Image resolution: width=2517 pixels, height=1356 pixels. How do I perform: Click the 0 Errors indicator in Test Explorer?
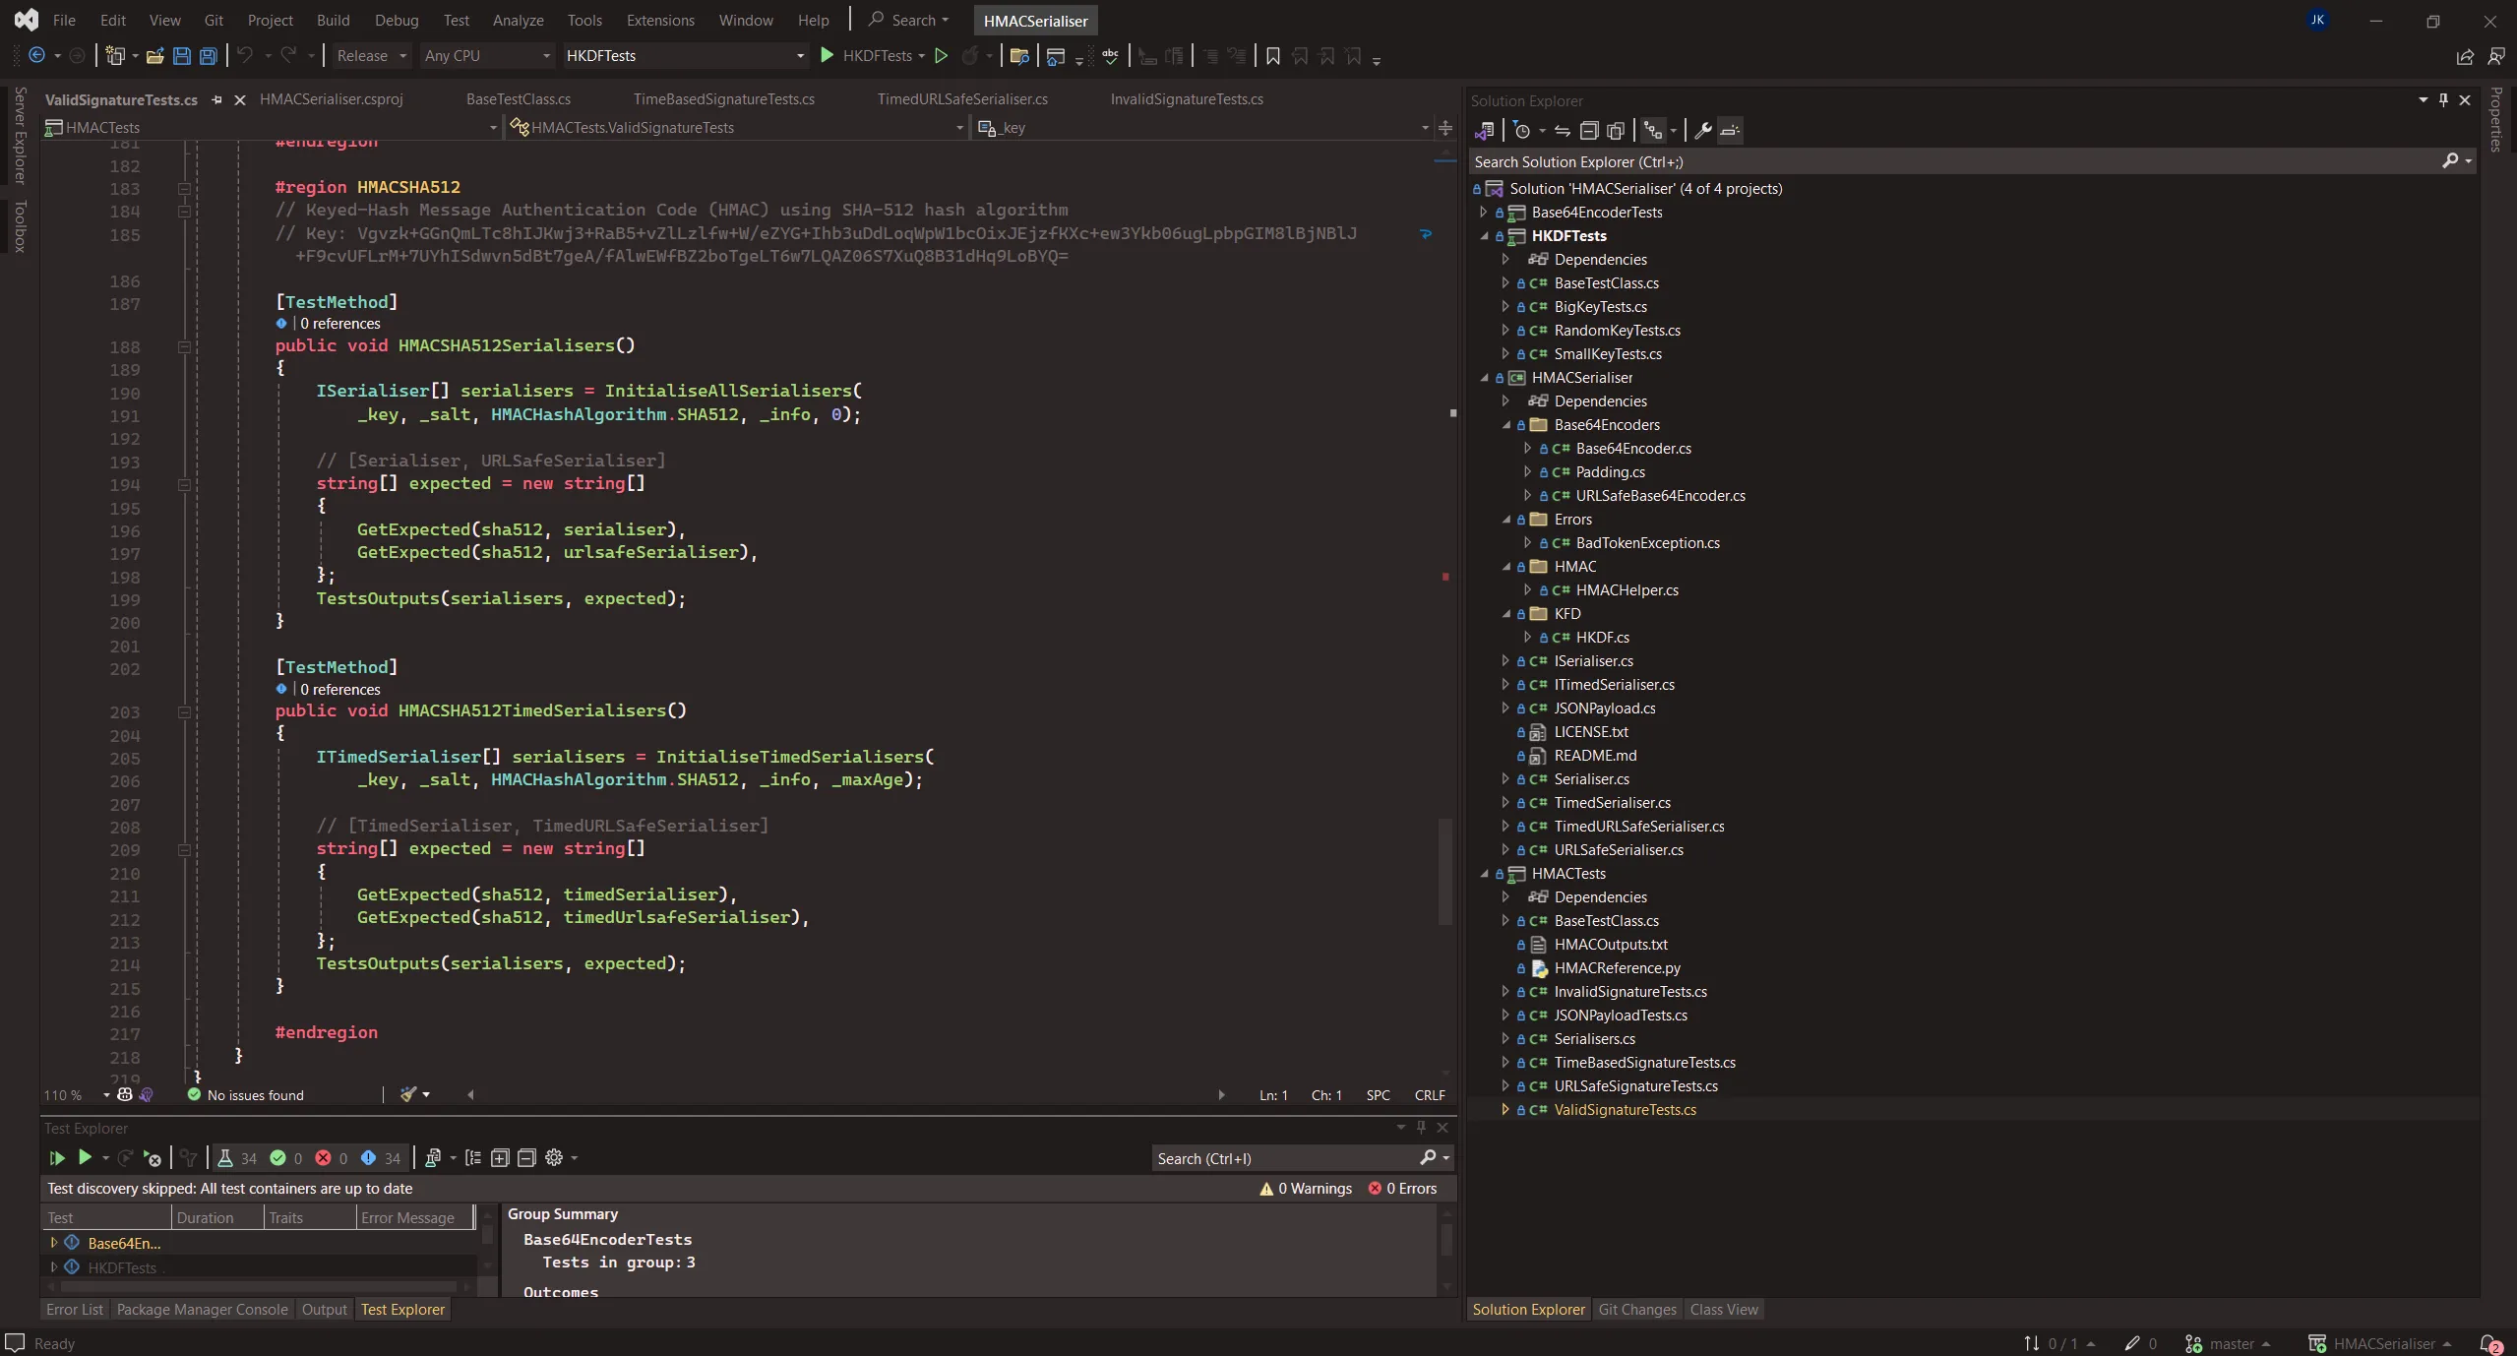coord(1402,1189)
